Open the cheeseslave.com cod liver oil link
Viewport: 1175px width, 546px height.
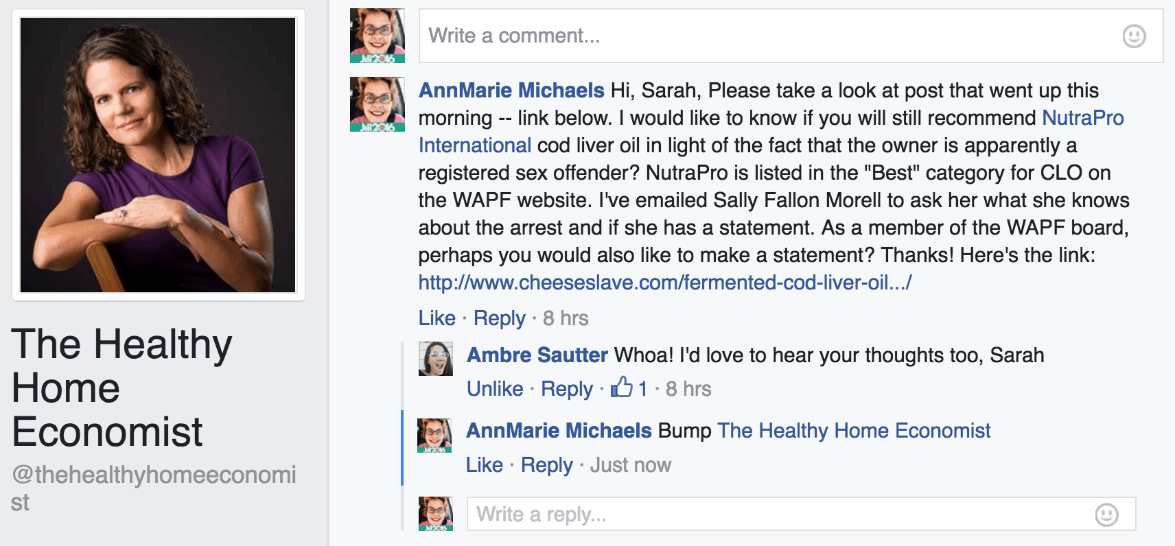tap(665, 283)
